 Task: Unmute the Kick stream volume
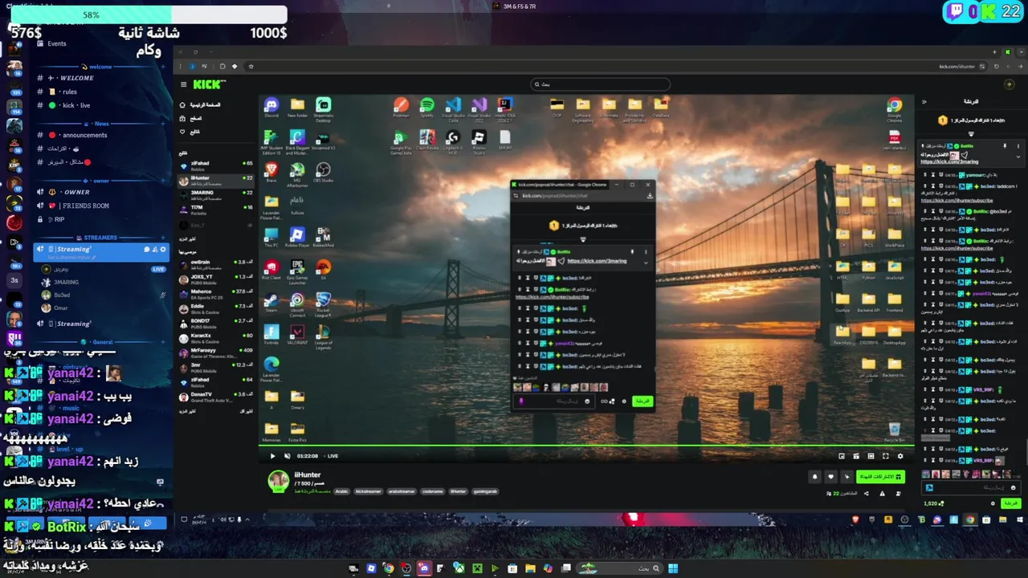[288, 456]
